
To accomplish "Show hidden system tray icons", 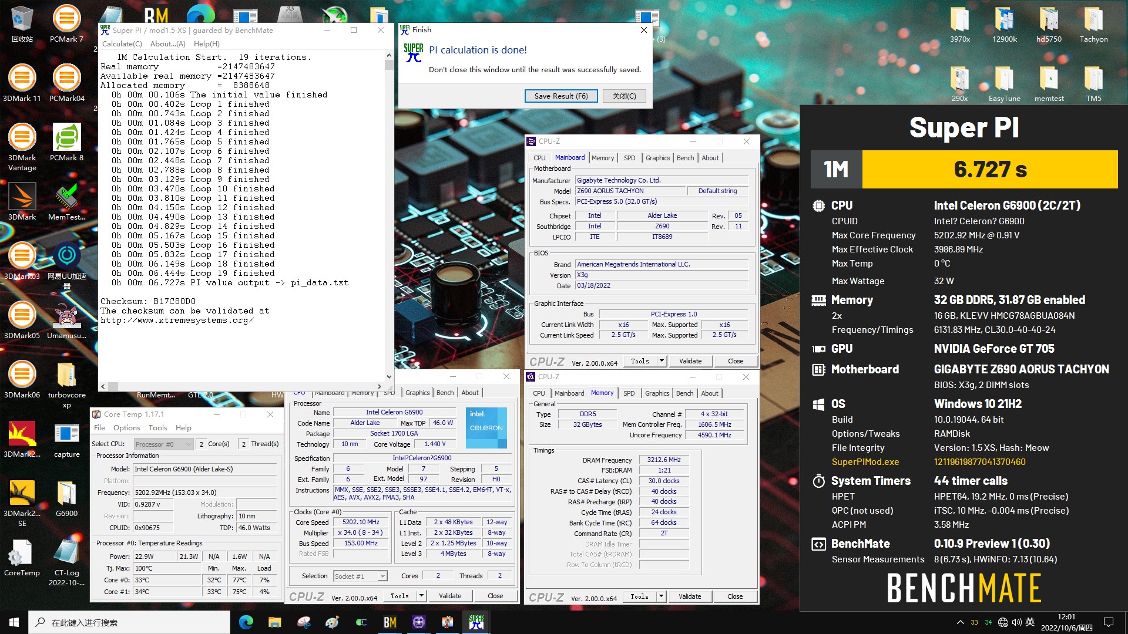I will (x=960, y=622).
